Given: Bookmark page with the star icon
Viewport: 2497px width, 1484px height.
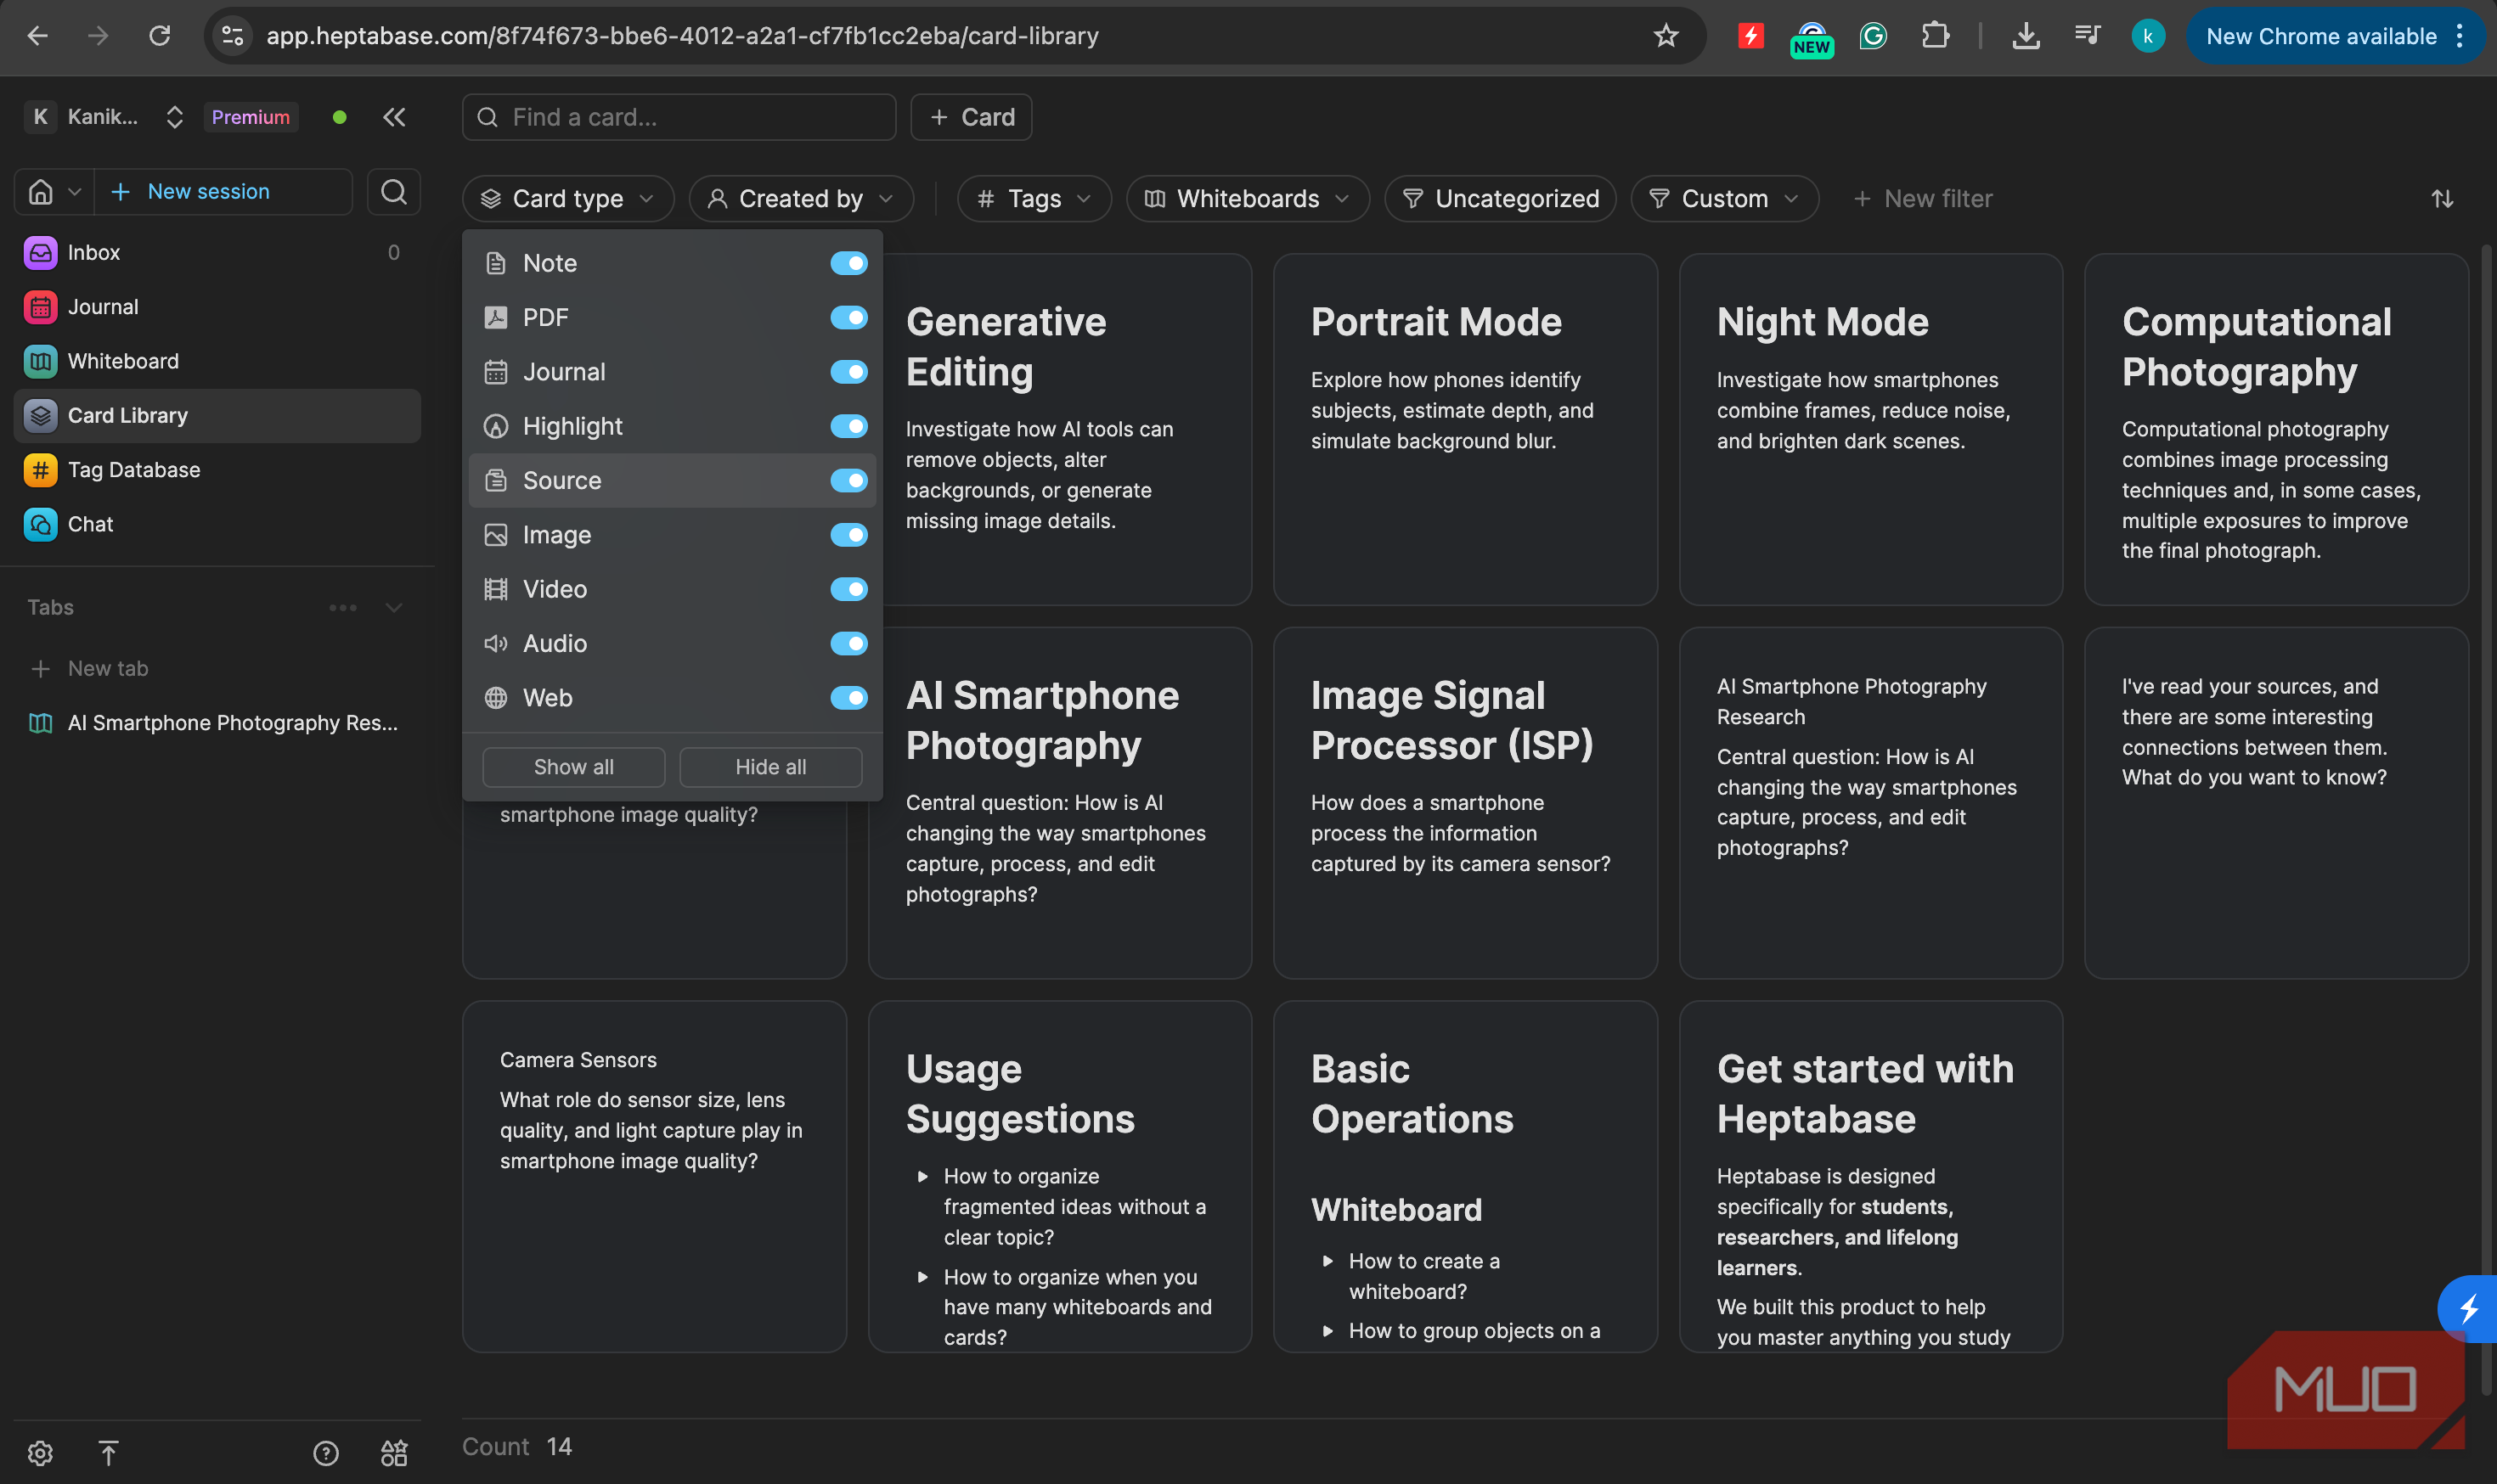Looking at the screenshot, I should click(1666, 36).
